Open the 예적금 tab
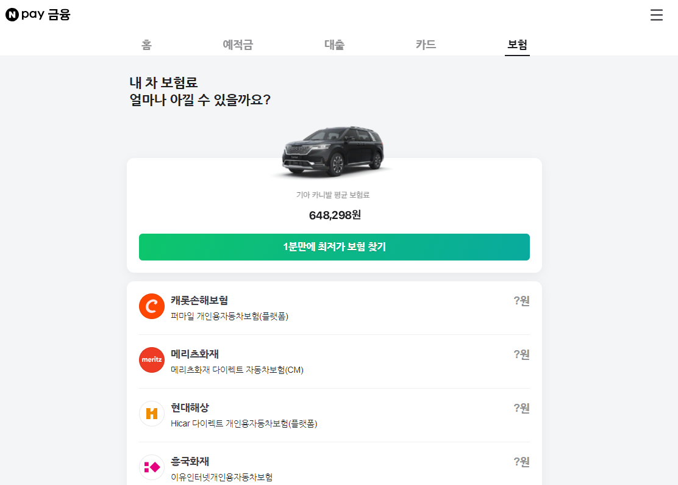This screenshot has width=678, height=485. [x=238, y=45]
